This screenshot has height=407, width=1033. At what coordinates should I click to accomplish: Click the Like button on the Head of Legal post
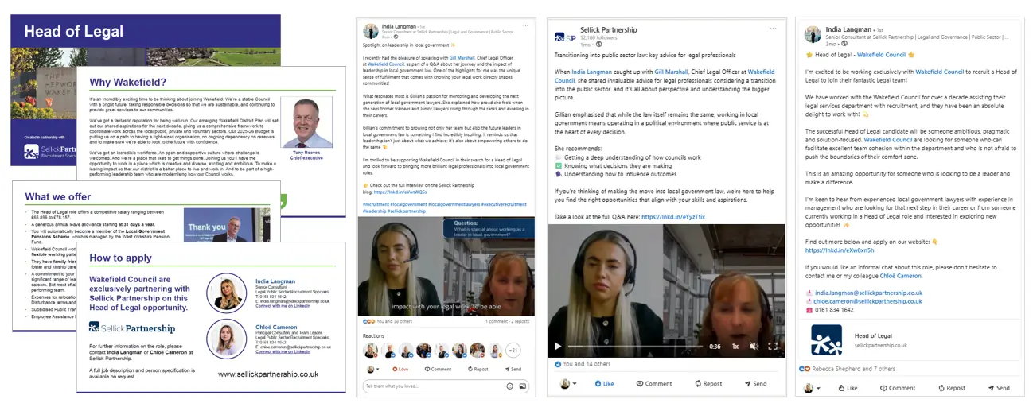click(846, 388)
